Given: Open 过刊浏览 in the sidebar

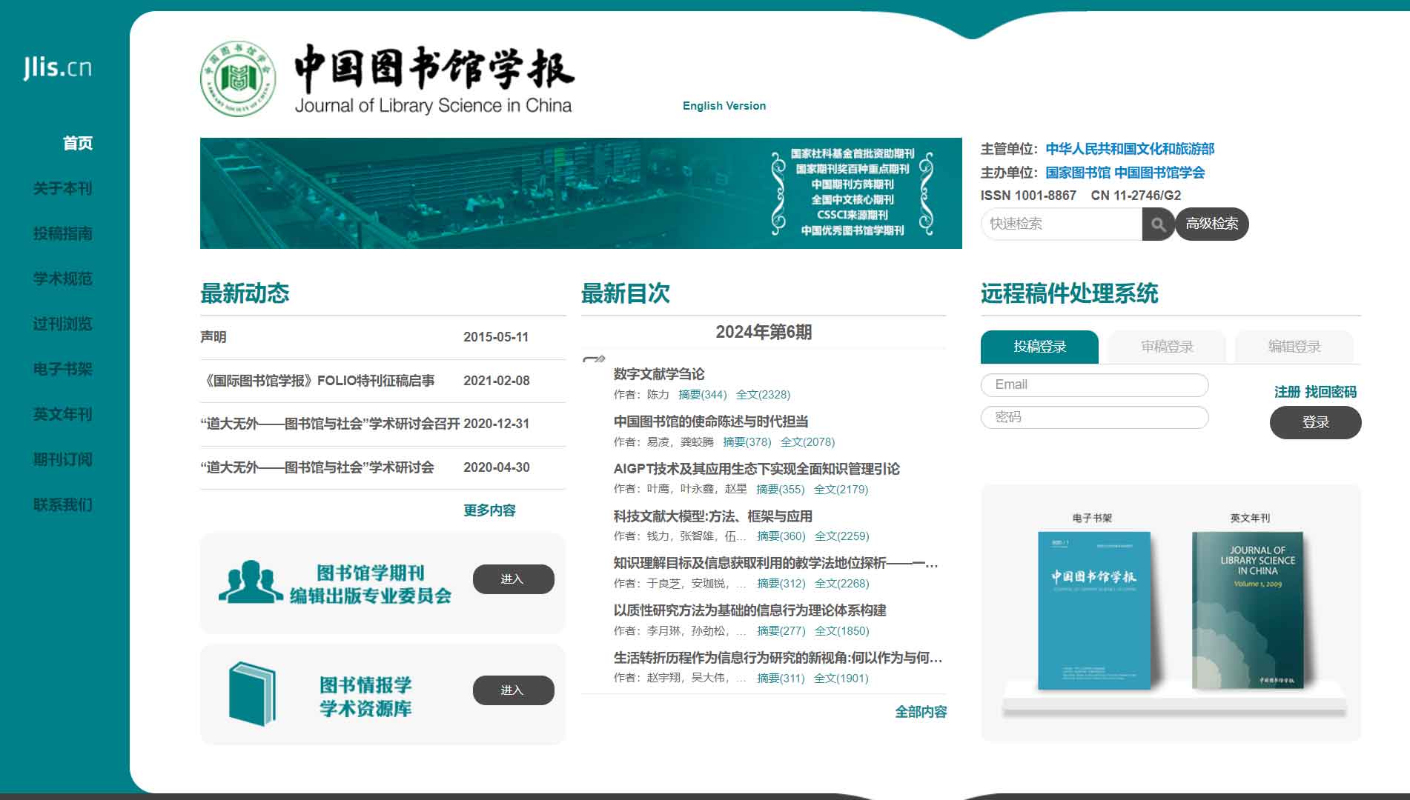Looking at the screenshot, I should click(x=63, y=324).
